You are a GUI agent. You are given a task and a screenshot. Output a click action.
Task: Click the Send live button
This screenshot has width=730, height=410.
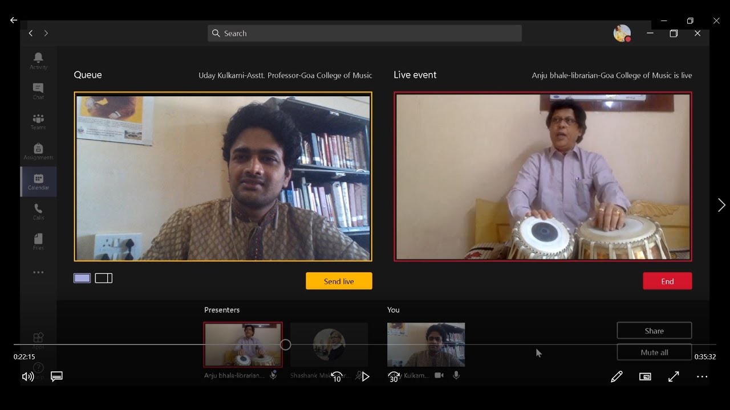click(339, 281)
